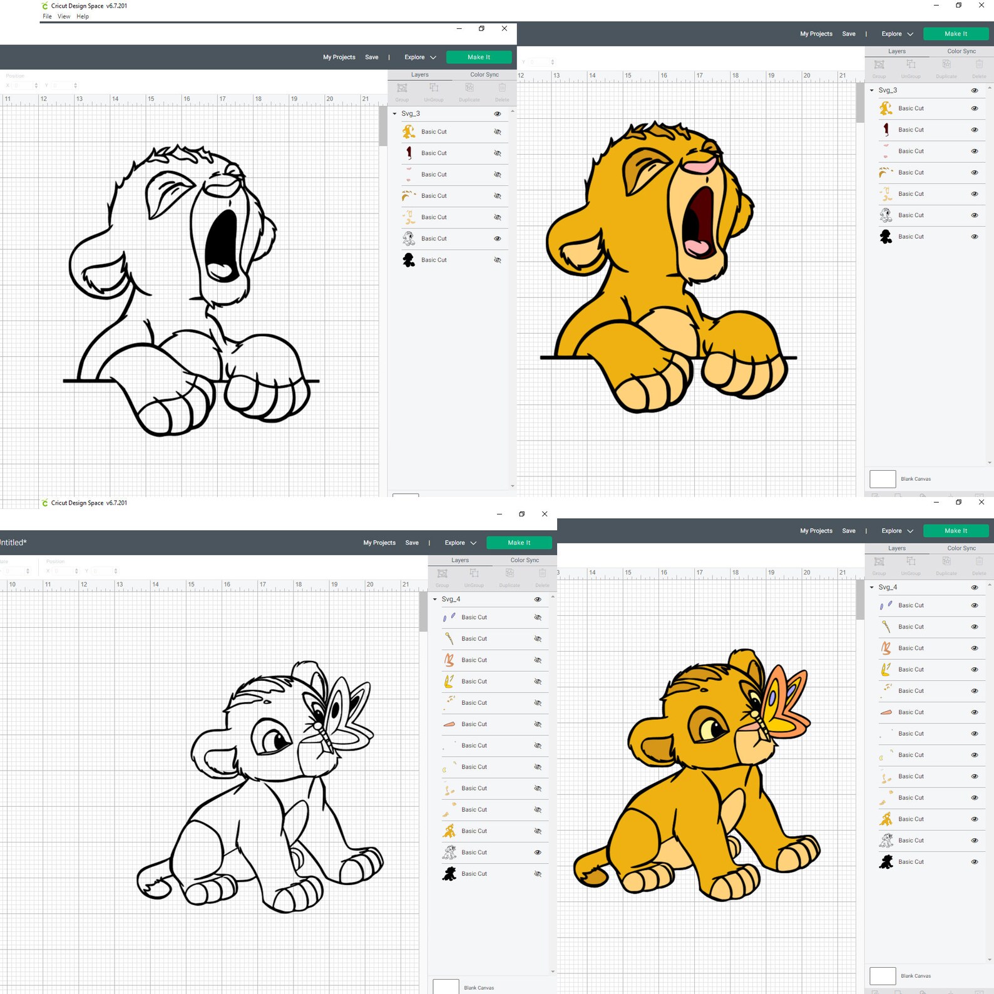Viewport: 994px width, 994px height.
Task: Click Duplicate icon in bottom-left window
Action: 510,573
